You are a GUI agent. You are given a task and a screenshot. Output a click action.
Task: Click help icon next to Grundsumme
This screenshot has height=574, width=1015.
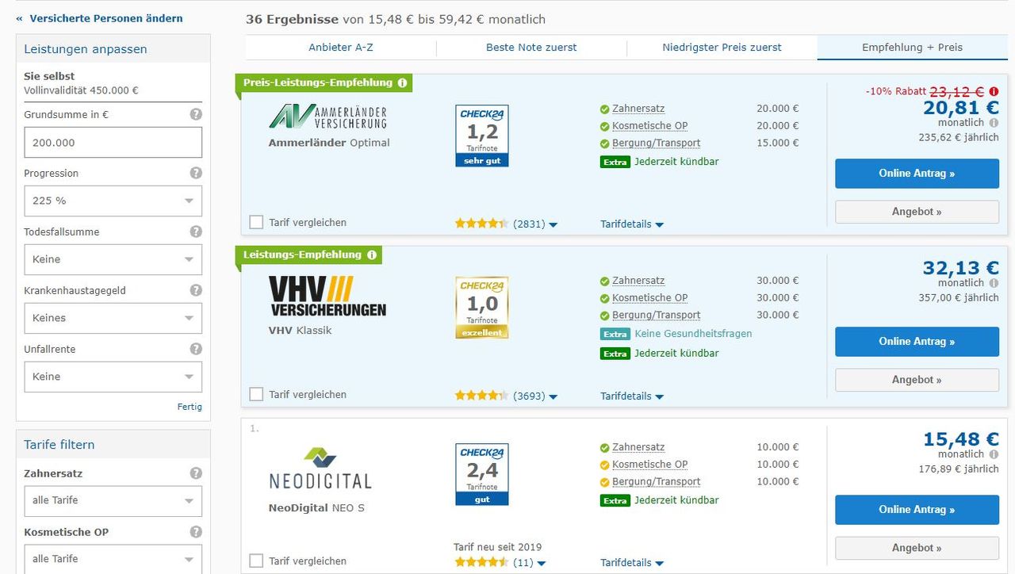pos(196,114)
